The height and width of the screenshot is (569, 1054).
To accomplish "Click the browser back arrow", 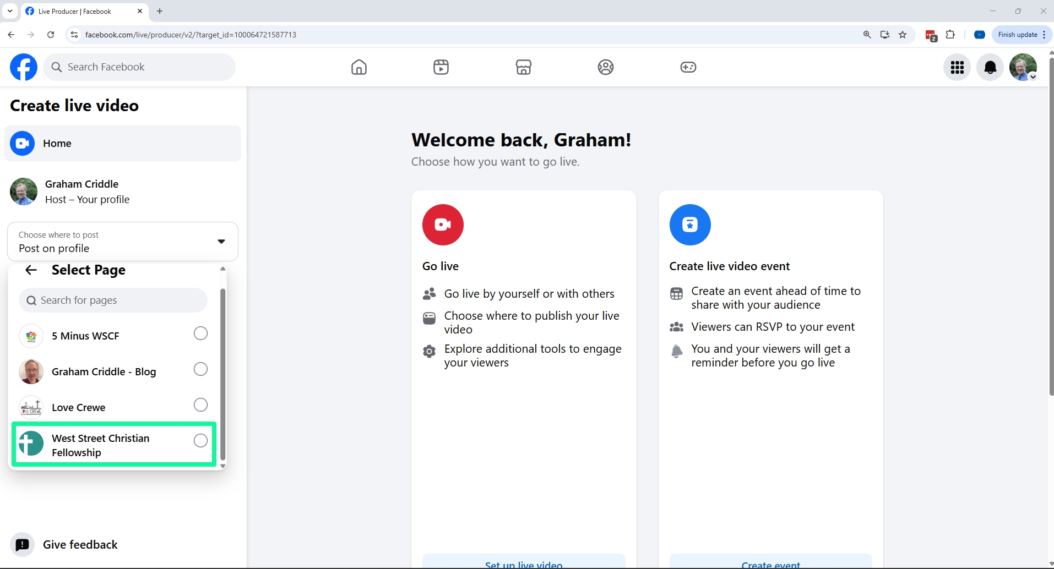I will click(x=11, y=35).
